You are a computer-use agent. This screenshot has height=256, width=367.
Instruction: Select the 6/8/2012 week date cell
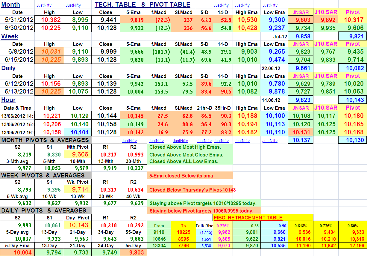pos(17,52)
